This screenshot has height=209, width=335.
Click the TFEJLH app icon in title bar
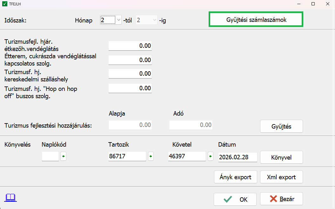5,4
